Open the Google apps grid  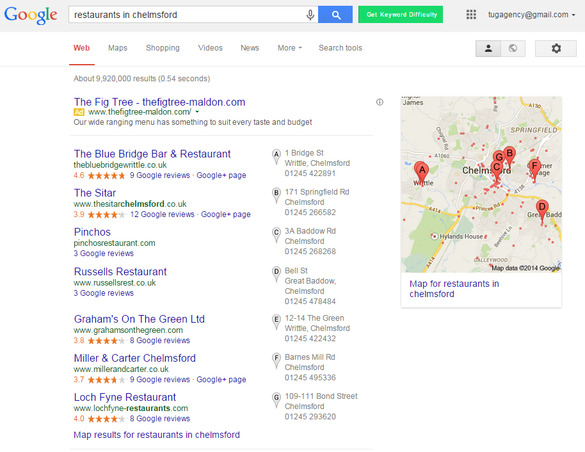pos(471,15)
